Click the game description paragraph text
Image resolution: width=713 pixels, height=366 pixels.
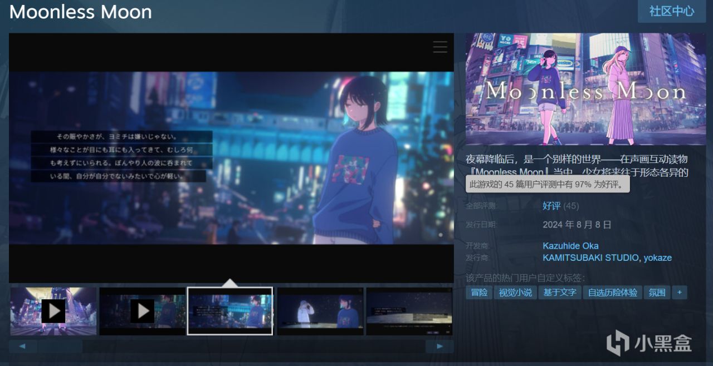[577, 165]
